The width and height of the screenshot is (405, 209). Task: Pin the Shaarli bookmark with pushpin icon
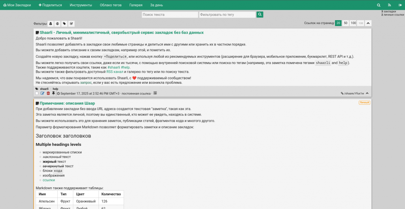(x=53, y=93)
